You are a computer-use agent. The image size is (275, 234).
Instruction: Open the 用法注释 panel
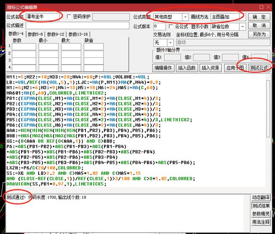click(261, 222)
